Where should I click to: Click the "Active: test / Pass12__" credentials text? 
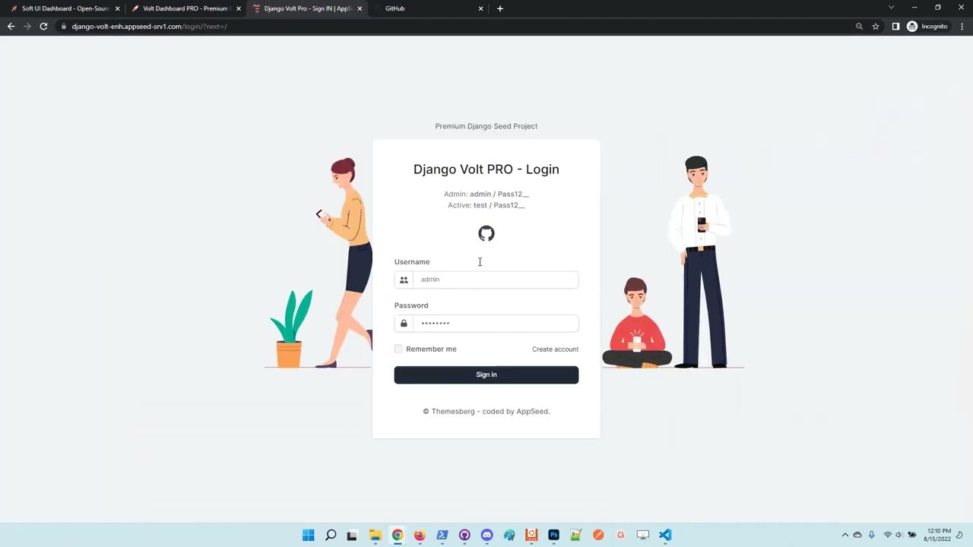pos(486,205)
